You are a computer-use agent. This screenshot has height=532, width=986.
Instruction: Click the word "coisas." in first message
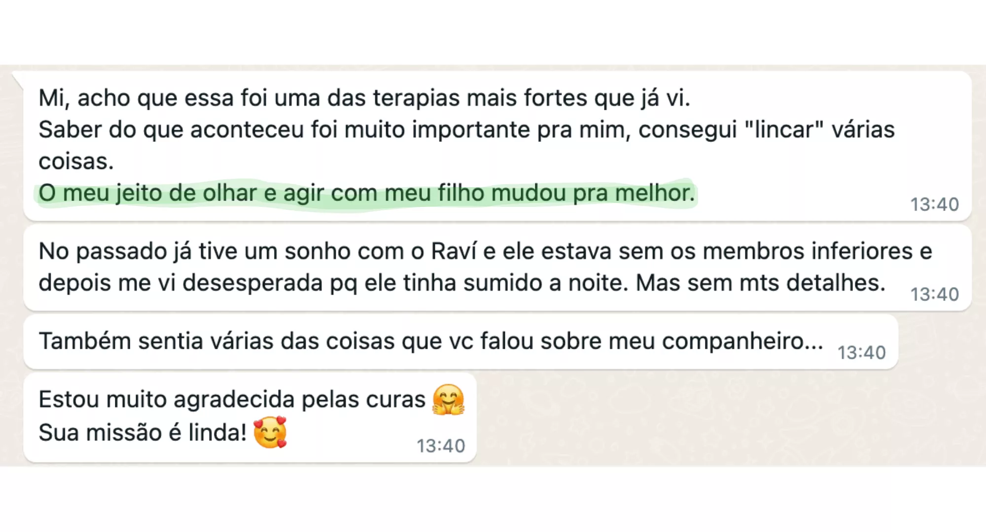(76, 162)
